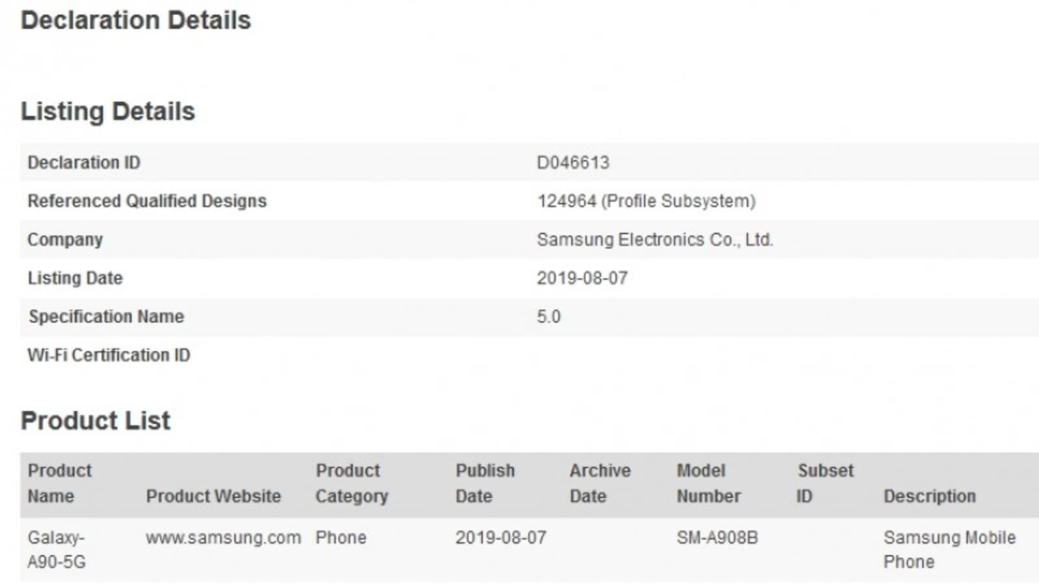
Task: Click the Model Number column header
Action: 708,483
